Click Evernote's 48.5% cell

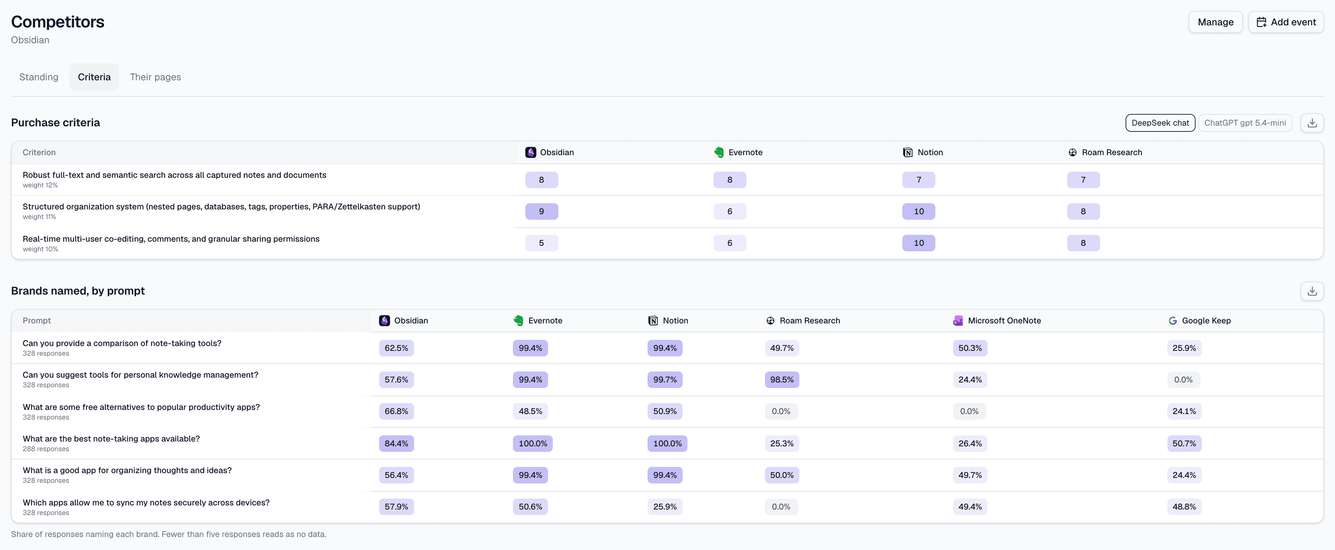point(530,411)
